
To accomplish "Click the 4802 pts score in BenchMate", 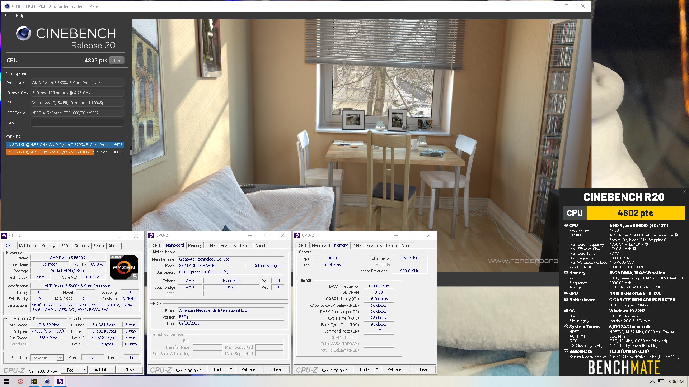I will pos(635,213).
